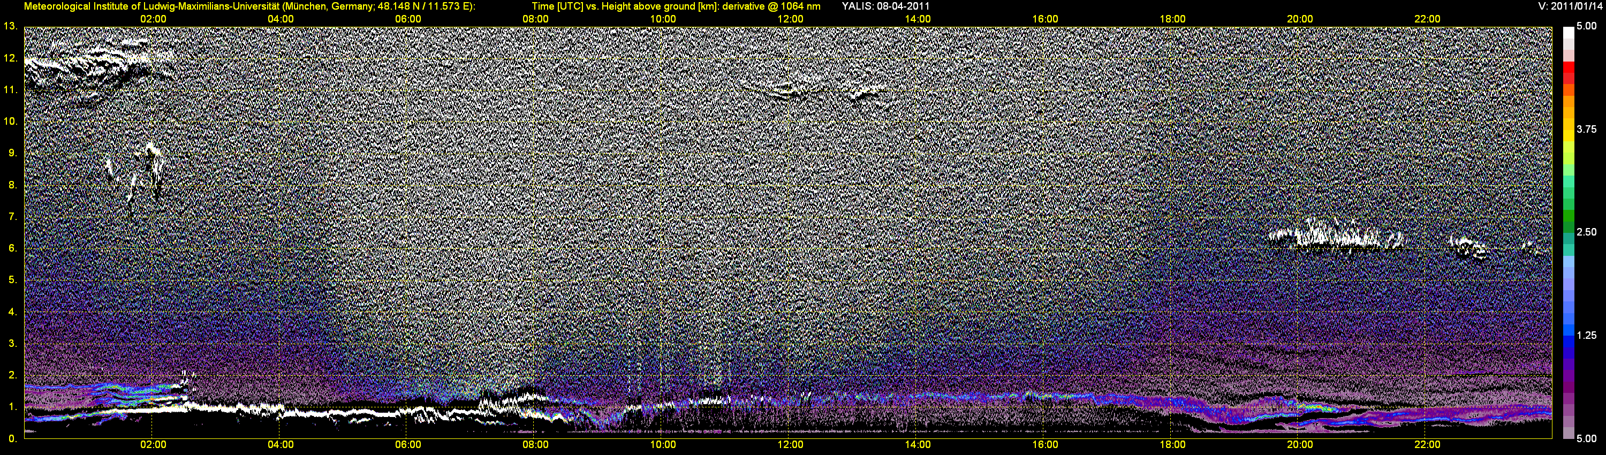Click the 13 km height axis label

(9, 26)
